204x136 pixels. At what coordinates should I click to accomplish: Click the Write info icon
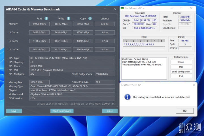coord(69,18)
